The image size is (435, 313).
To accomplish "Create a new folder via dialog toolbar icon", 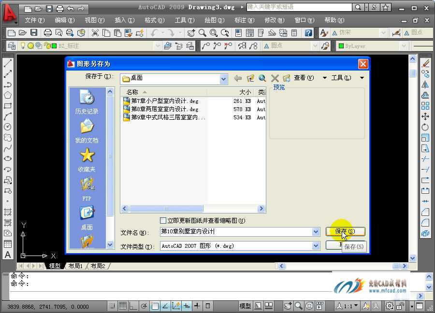I will point(287,78).
